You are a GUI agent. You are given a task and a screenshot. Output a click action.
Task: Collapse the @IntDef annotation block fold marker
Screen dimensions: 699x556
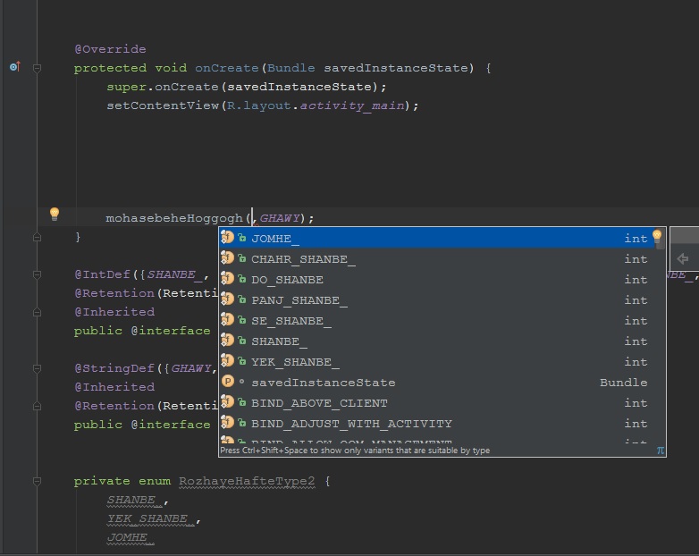[x=37, y=274]
